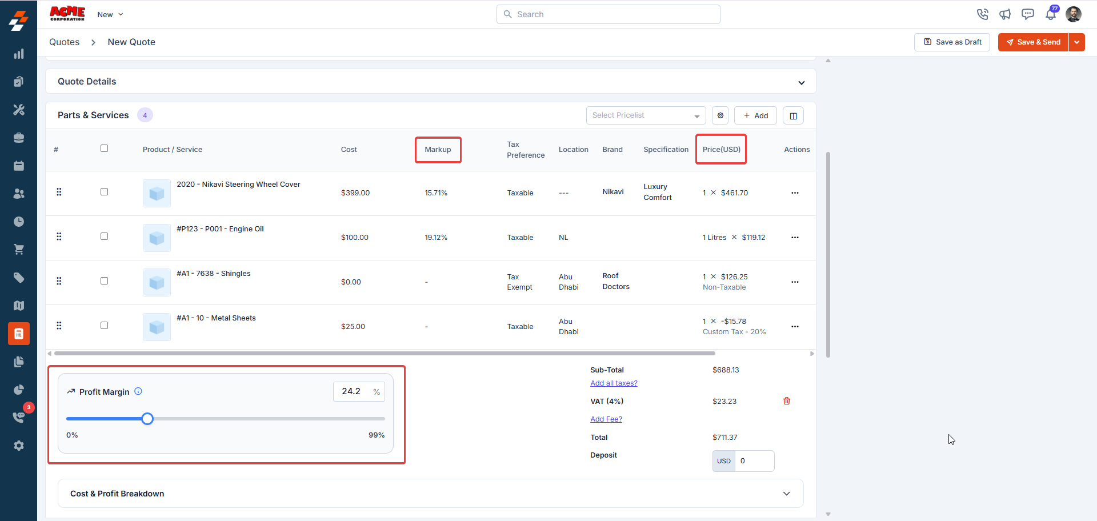This screenshot has height=521, width=1097.
Task: Open the settings gear in sidebar
Action: point(19,446)
